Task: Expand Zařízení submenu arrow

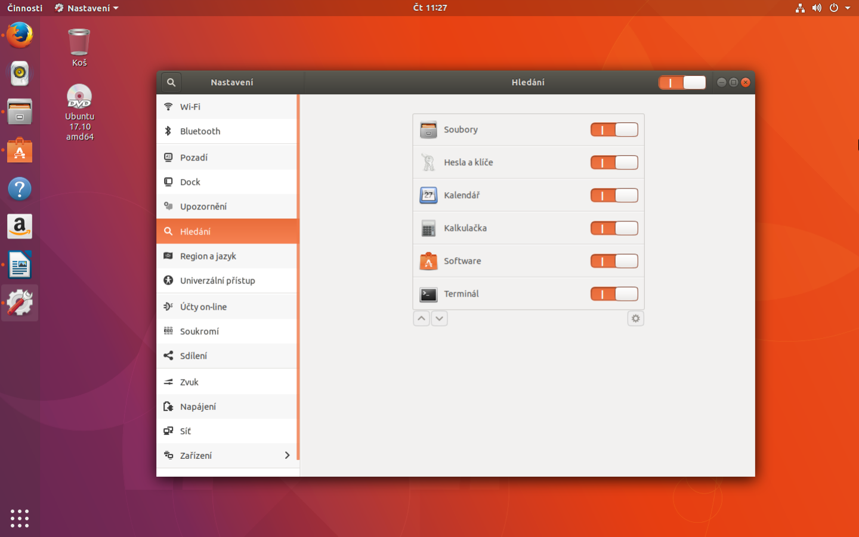Action: point(287,455)
